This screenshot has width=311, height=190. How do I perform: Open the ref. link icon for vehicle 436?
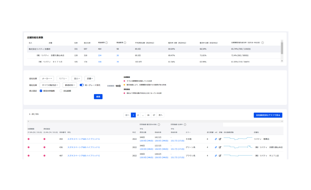point(216,147)
